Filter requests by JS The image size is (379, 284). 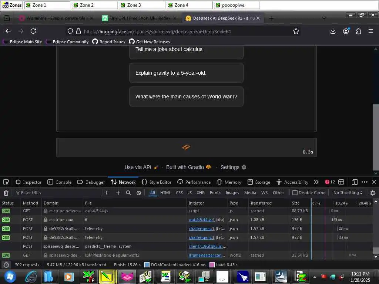point(190,193)
